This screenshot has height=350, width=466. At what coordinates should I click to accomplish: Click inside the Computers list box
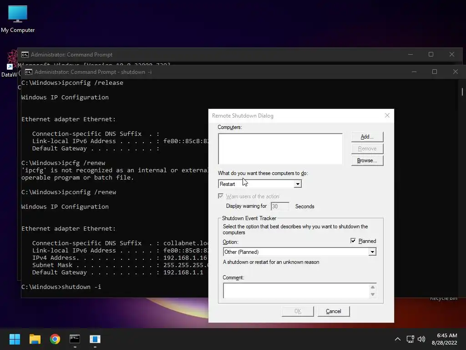(280, 149)
